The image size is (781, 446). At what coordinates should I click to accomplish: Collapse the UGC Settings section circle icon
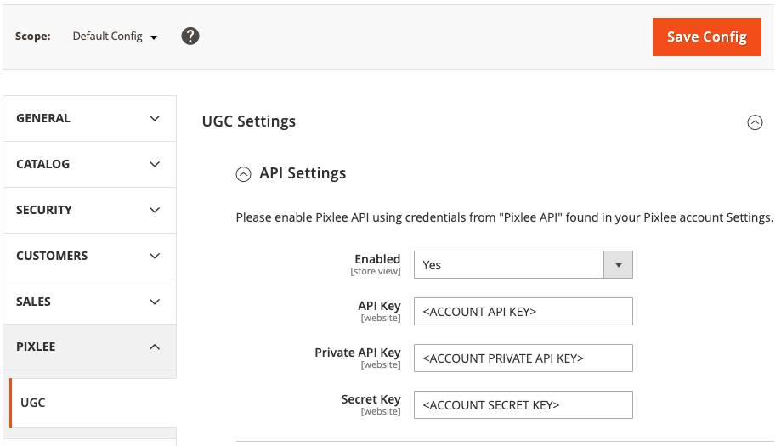755,122
